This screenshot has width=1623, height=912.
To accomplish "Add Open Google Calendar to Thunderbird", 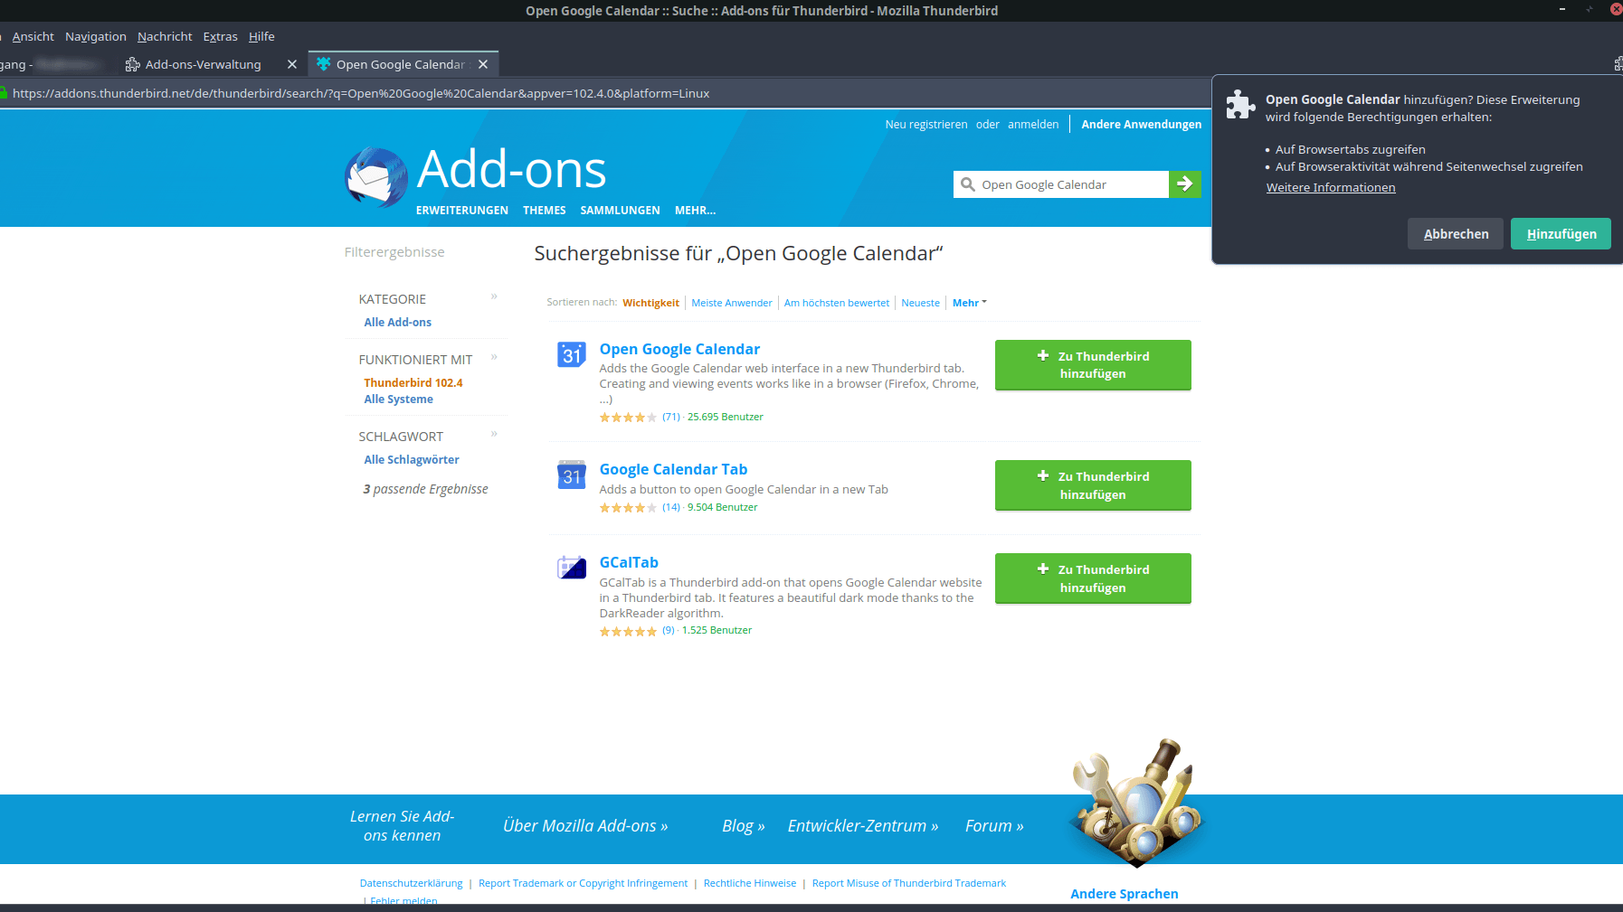I will pyautogui.click(x=1093, y=365).
